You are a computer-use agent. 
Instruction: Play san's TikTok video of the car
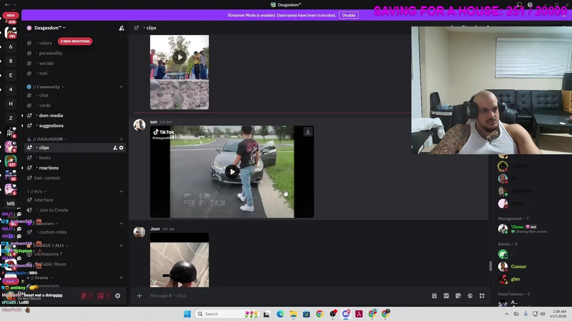232,172
